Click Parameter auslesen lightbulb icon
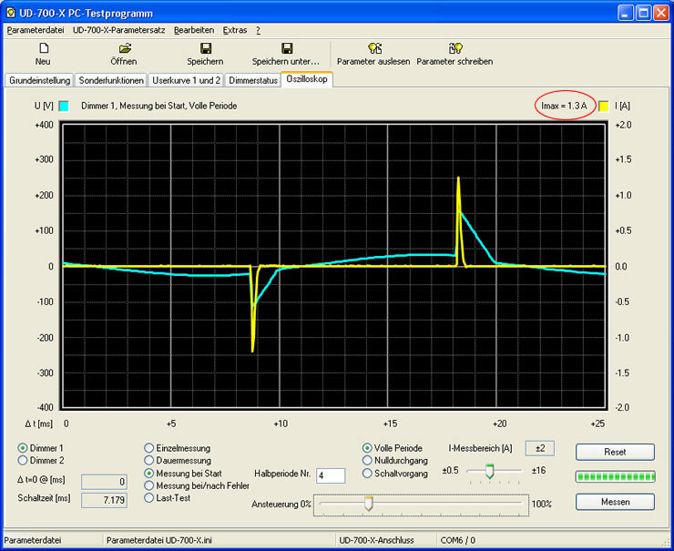Screen dimensions: 674x551 [373, 48]
